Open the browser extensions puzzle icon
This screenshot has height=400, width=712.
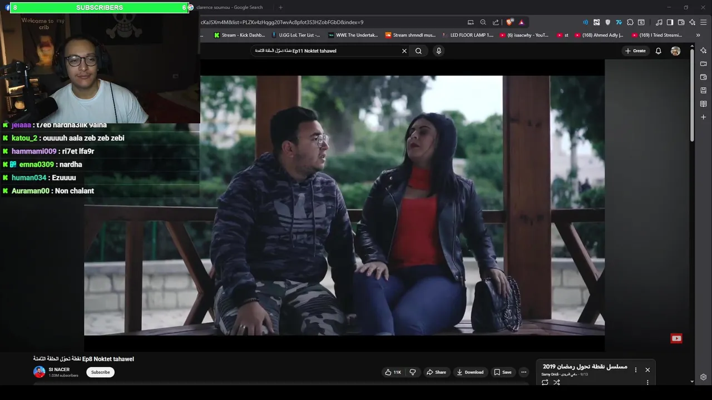coord(630,22)
